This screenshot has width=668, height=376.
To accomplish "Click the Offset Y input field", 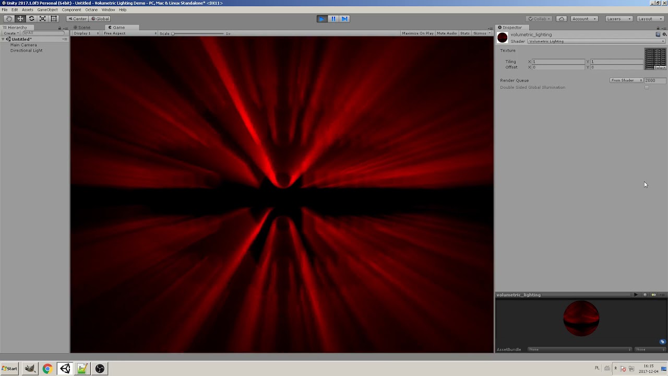I will 617,67.
